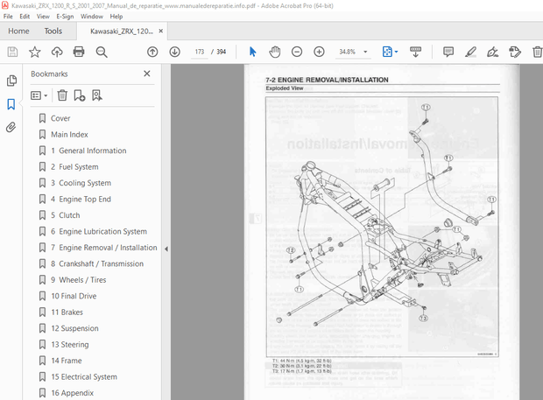Click the 7-2 Engine Removal/Installation heading
The height and width of the screenshot is (400, 543).
click(x=327, y=80)
